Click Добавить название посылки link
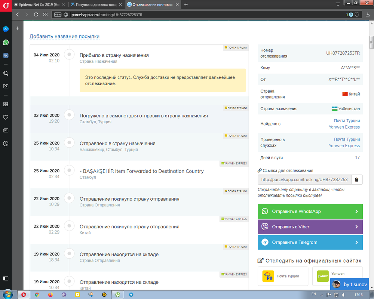 [65, 37]
